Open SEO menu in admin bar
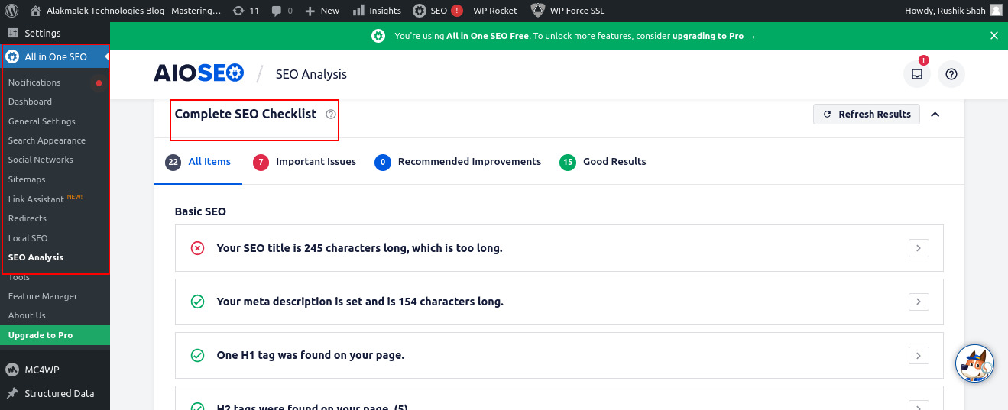 pyautogui.click(x=438, y=11)
